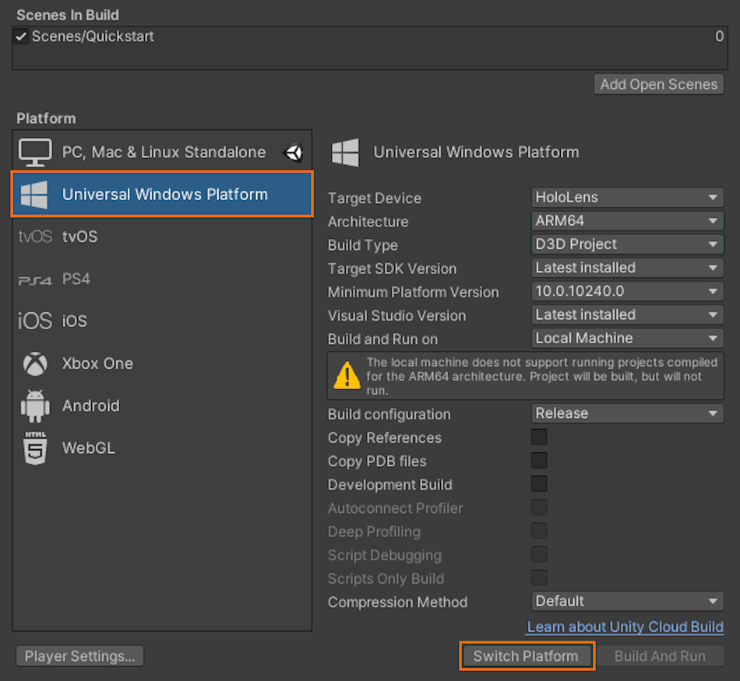Click the Android robot icon

point(35,405)
